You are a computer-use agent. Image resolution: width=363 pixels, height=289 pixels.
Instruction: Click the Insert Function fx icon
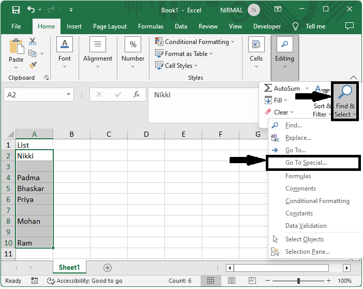click(x=137, y=94)
